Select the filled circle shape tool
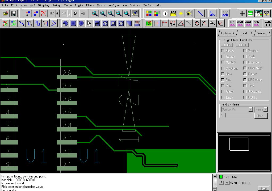The image size is (272, 191). 81,23
